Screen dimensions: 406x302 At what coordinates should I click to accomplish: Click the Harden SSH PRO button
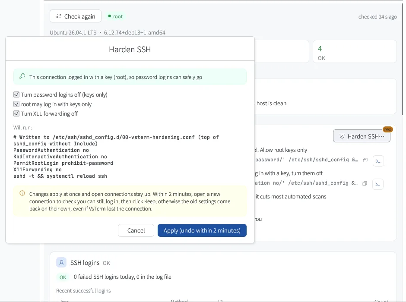pos(362,136)
